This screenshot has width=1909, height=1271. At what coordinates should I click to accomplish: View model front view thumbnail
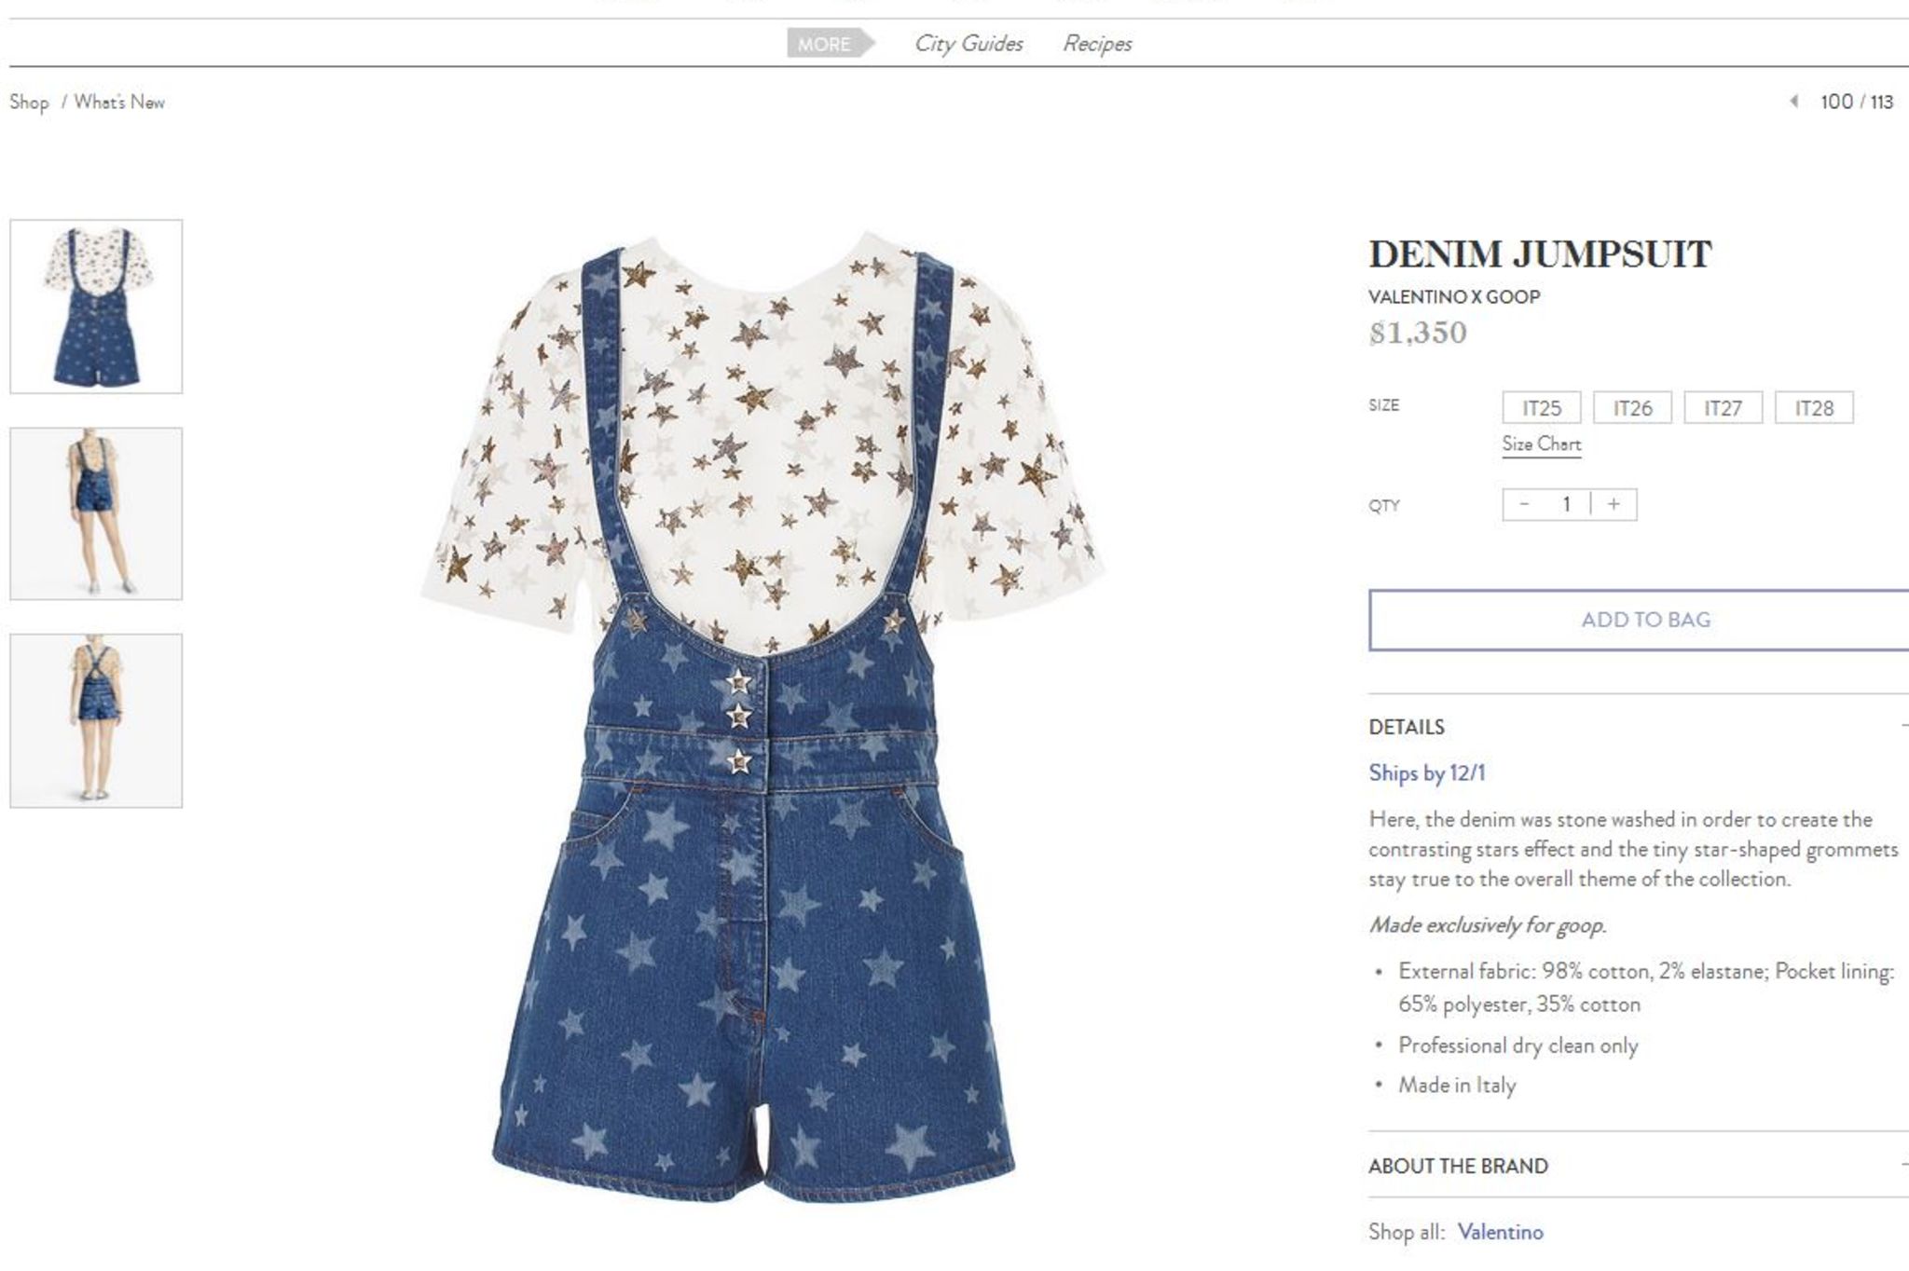tap(96, 513)
